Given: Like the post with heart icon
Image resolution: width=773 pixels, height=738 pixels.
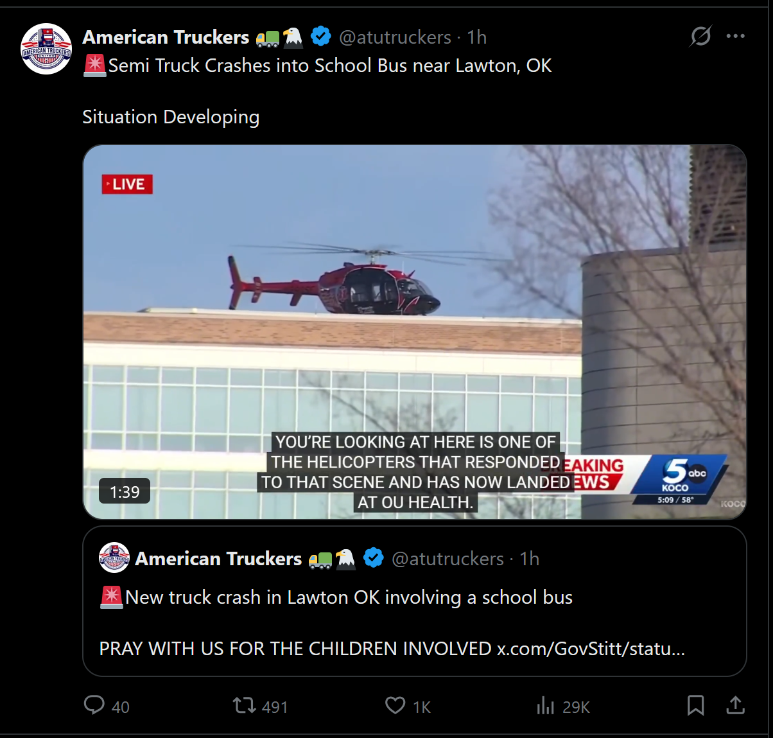Looking at the screenshot, I should [x=395, y=705].
